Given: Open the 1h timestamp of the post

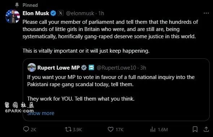Looking at the screenshot, I should tap(101, 13).
